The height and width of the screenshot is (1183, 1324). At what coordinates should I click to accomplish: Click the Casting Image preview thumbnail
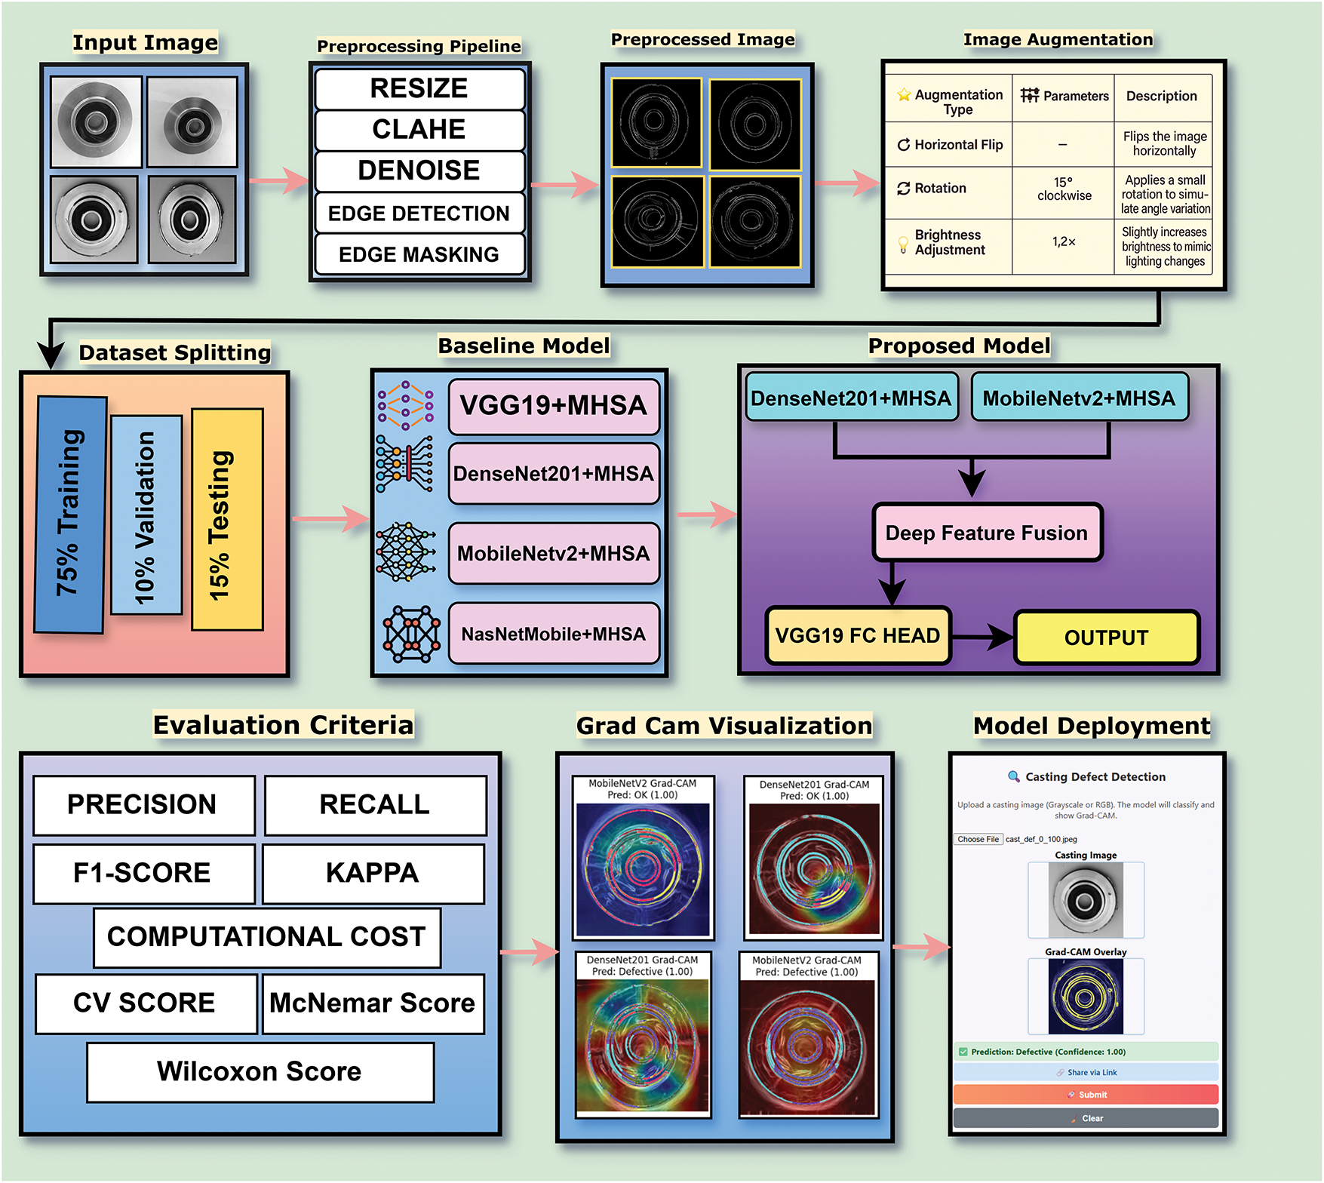1086,900
